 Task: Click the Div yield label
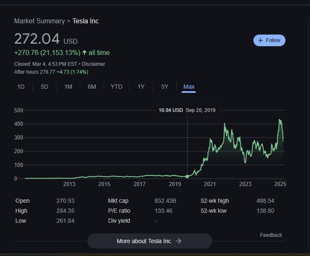point(119,221)
